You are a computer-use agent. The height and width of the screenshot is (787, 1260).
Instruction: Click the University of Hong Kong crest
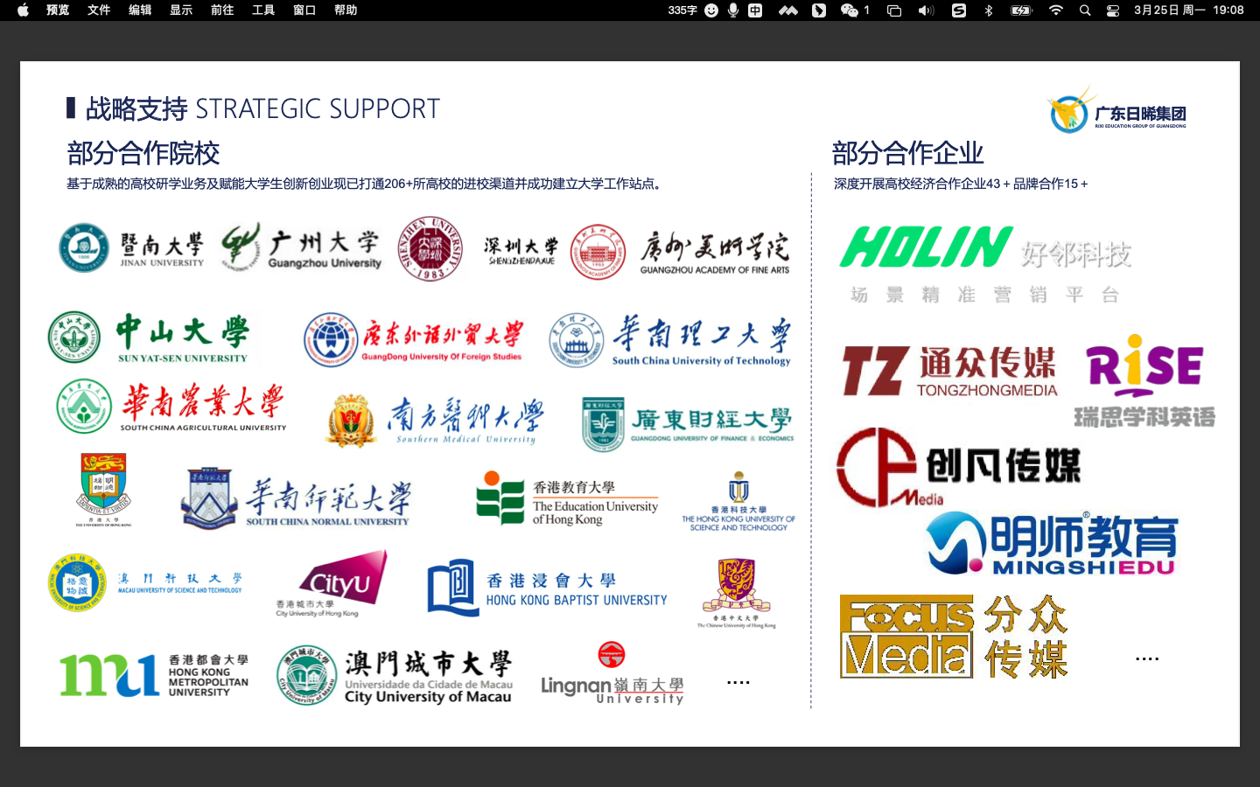coord(103,491)
